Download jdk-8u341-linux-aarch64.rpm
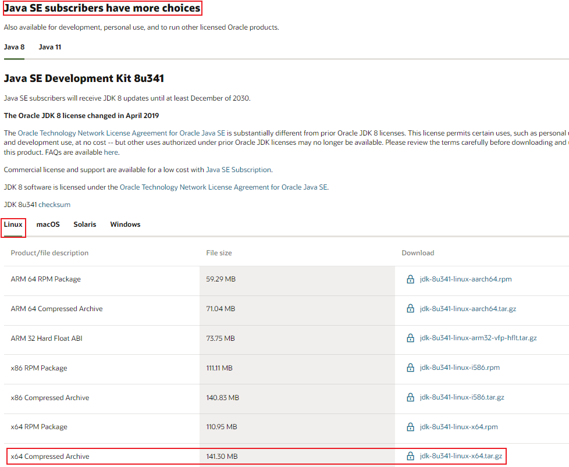The width and height of the screenshot is (569, 467). [x=465, y=279]
